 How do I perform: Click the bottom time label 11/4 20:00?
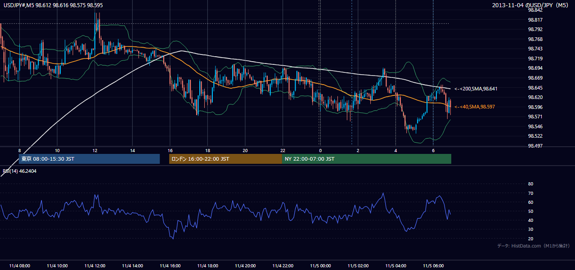pyautogui.click(x=245, y=266)
